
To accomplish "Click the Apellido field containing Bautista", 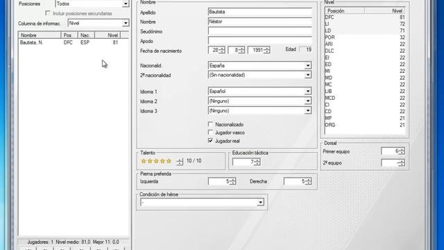I will pyautogui.click(x=259, y=12).
